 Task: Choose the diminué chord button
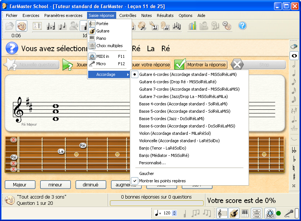(x=91, y=185)
